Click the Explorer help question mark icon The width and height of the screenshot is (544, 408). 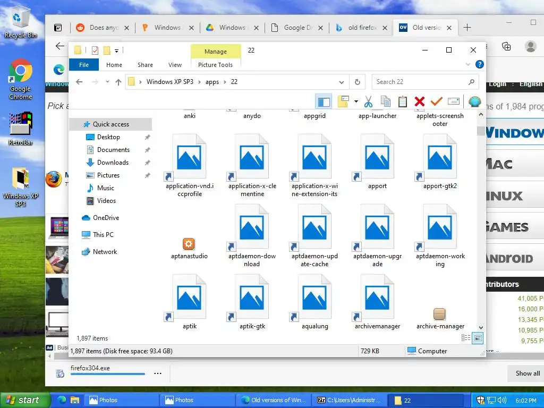click(x=480, y=64)
